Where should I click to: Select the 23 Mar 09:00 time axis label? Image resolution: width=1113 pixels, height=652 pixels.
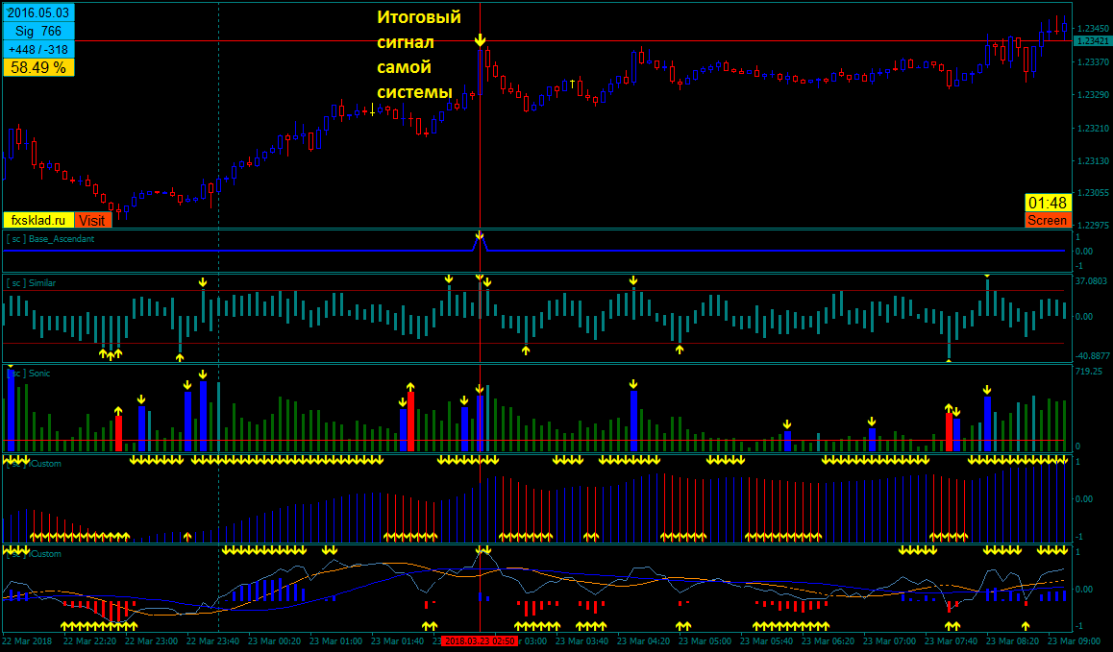(1076, 640)
